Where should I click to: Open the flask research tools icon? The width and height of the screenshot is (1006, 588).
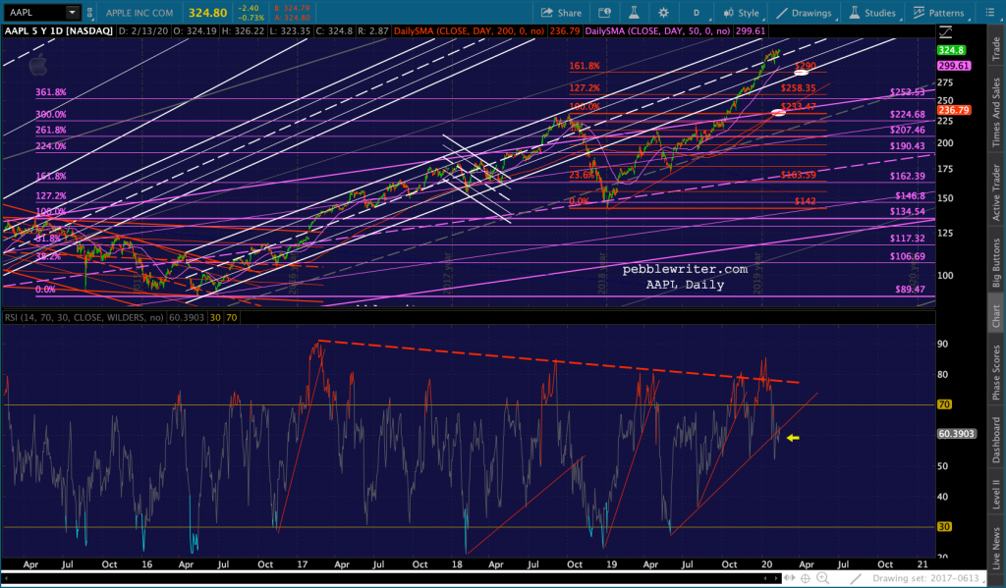pos(634,13)
